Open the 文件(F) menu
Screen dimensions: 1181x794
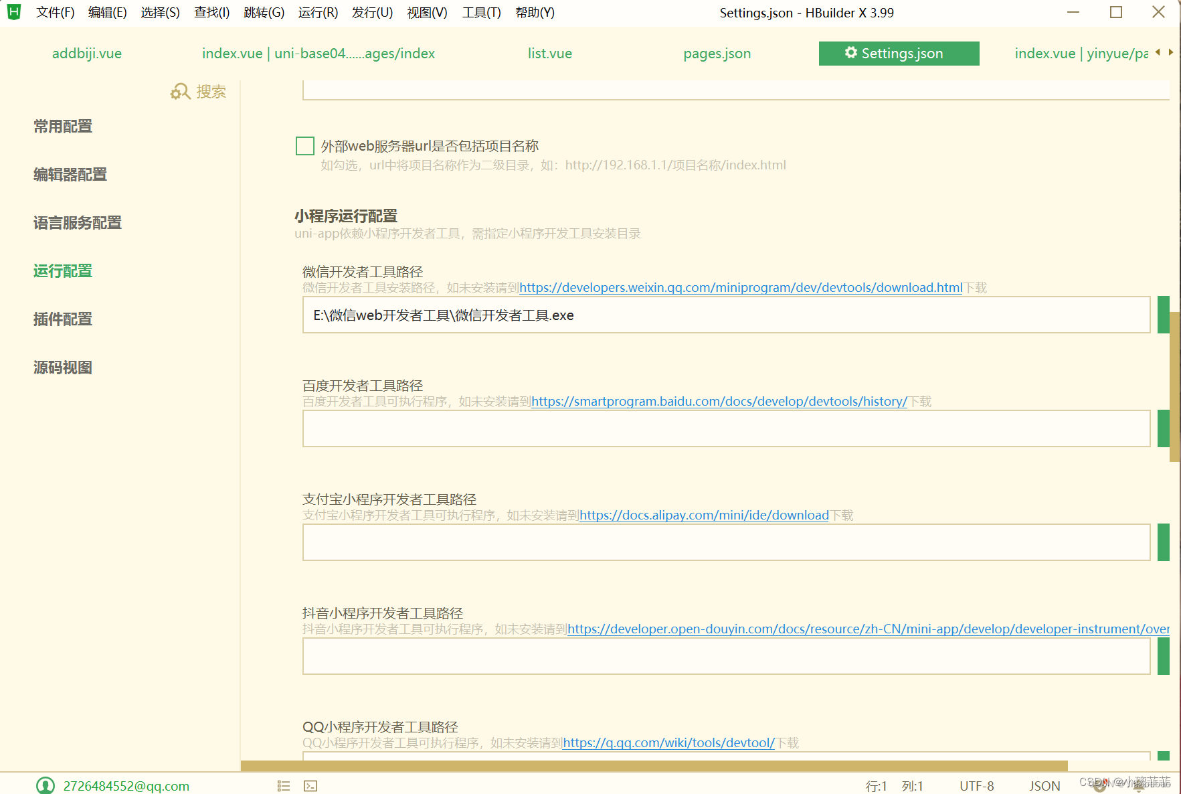(x=55, y=13)
